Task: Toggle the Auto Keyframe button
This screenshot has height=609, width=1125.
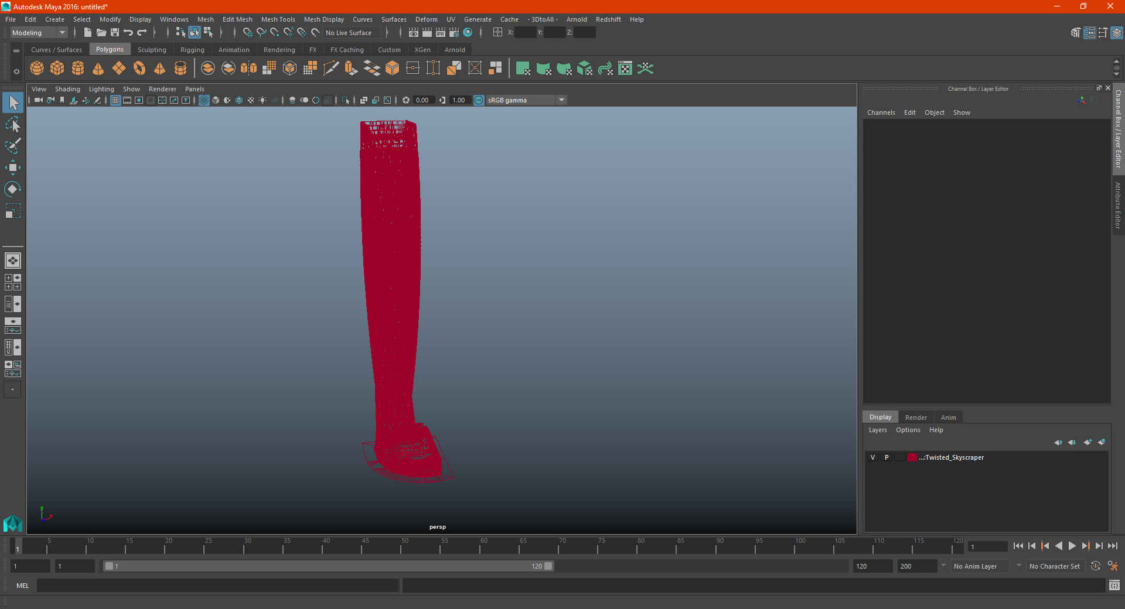Action: pos(1096,566)
